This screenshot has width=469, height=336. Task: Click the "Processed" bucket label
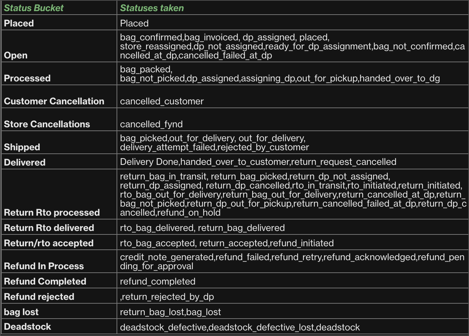(27, 78)
